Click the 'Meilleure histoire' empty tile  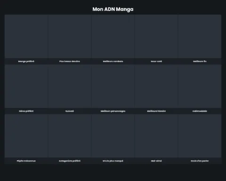156,86
